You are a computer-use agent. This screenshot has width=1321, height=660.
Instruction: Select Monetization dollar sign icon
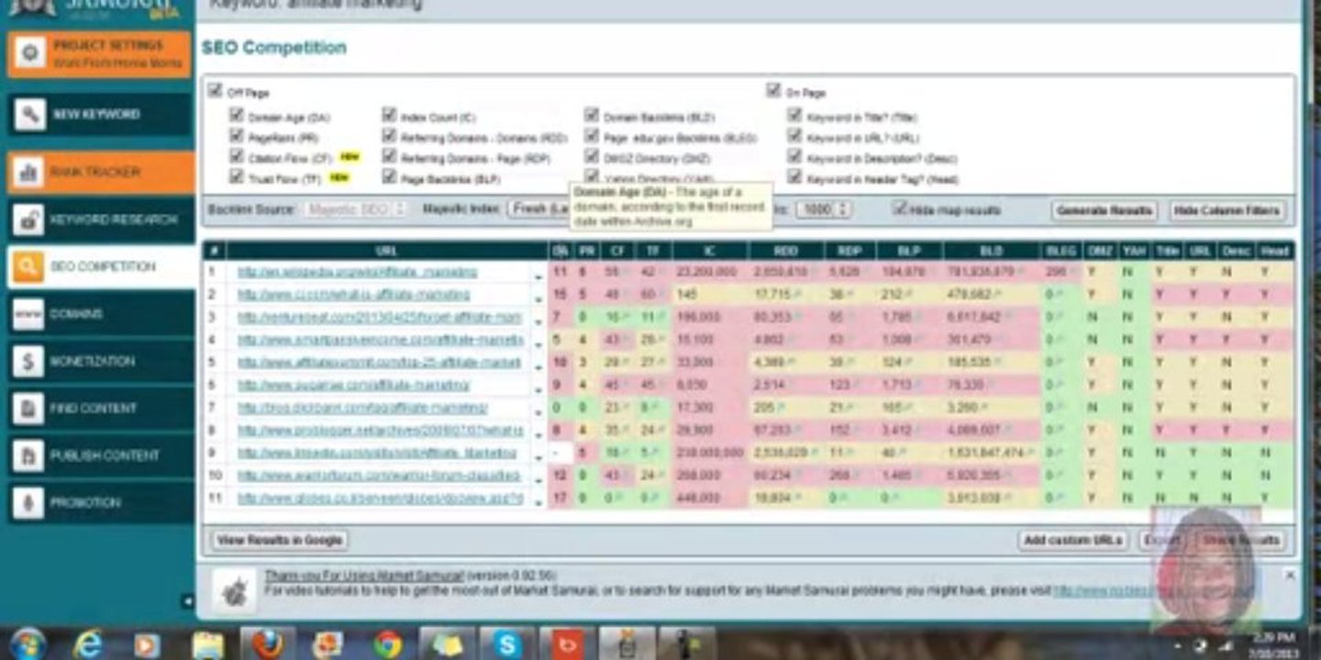tap(29, 361)
